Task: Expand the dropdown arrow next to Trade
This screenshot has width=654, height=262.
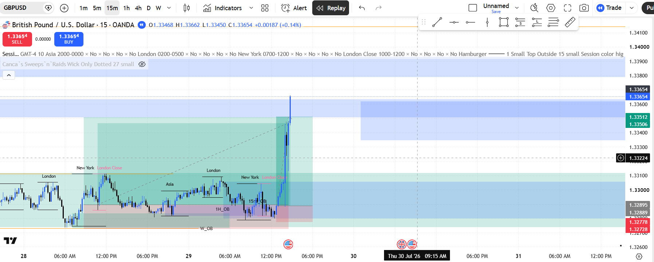Action: click(x=631, y=8)
